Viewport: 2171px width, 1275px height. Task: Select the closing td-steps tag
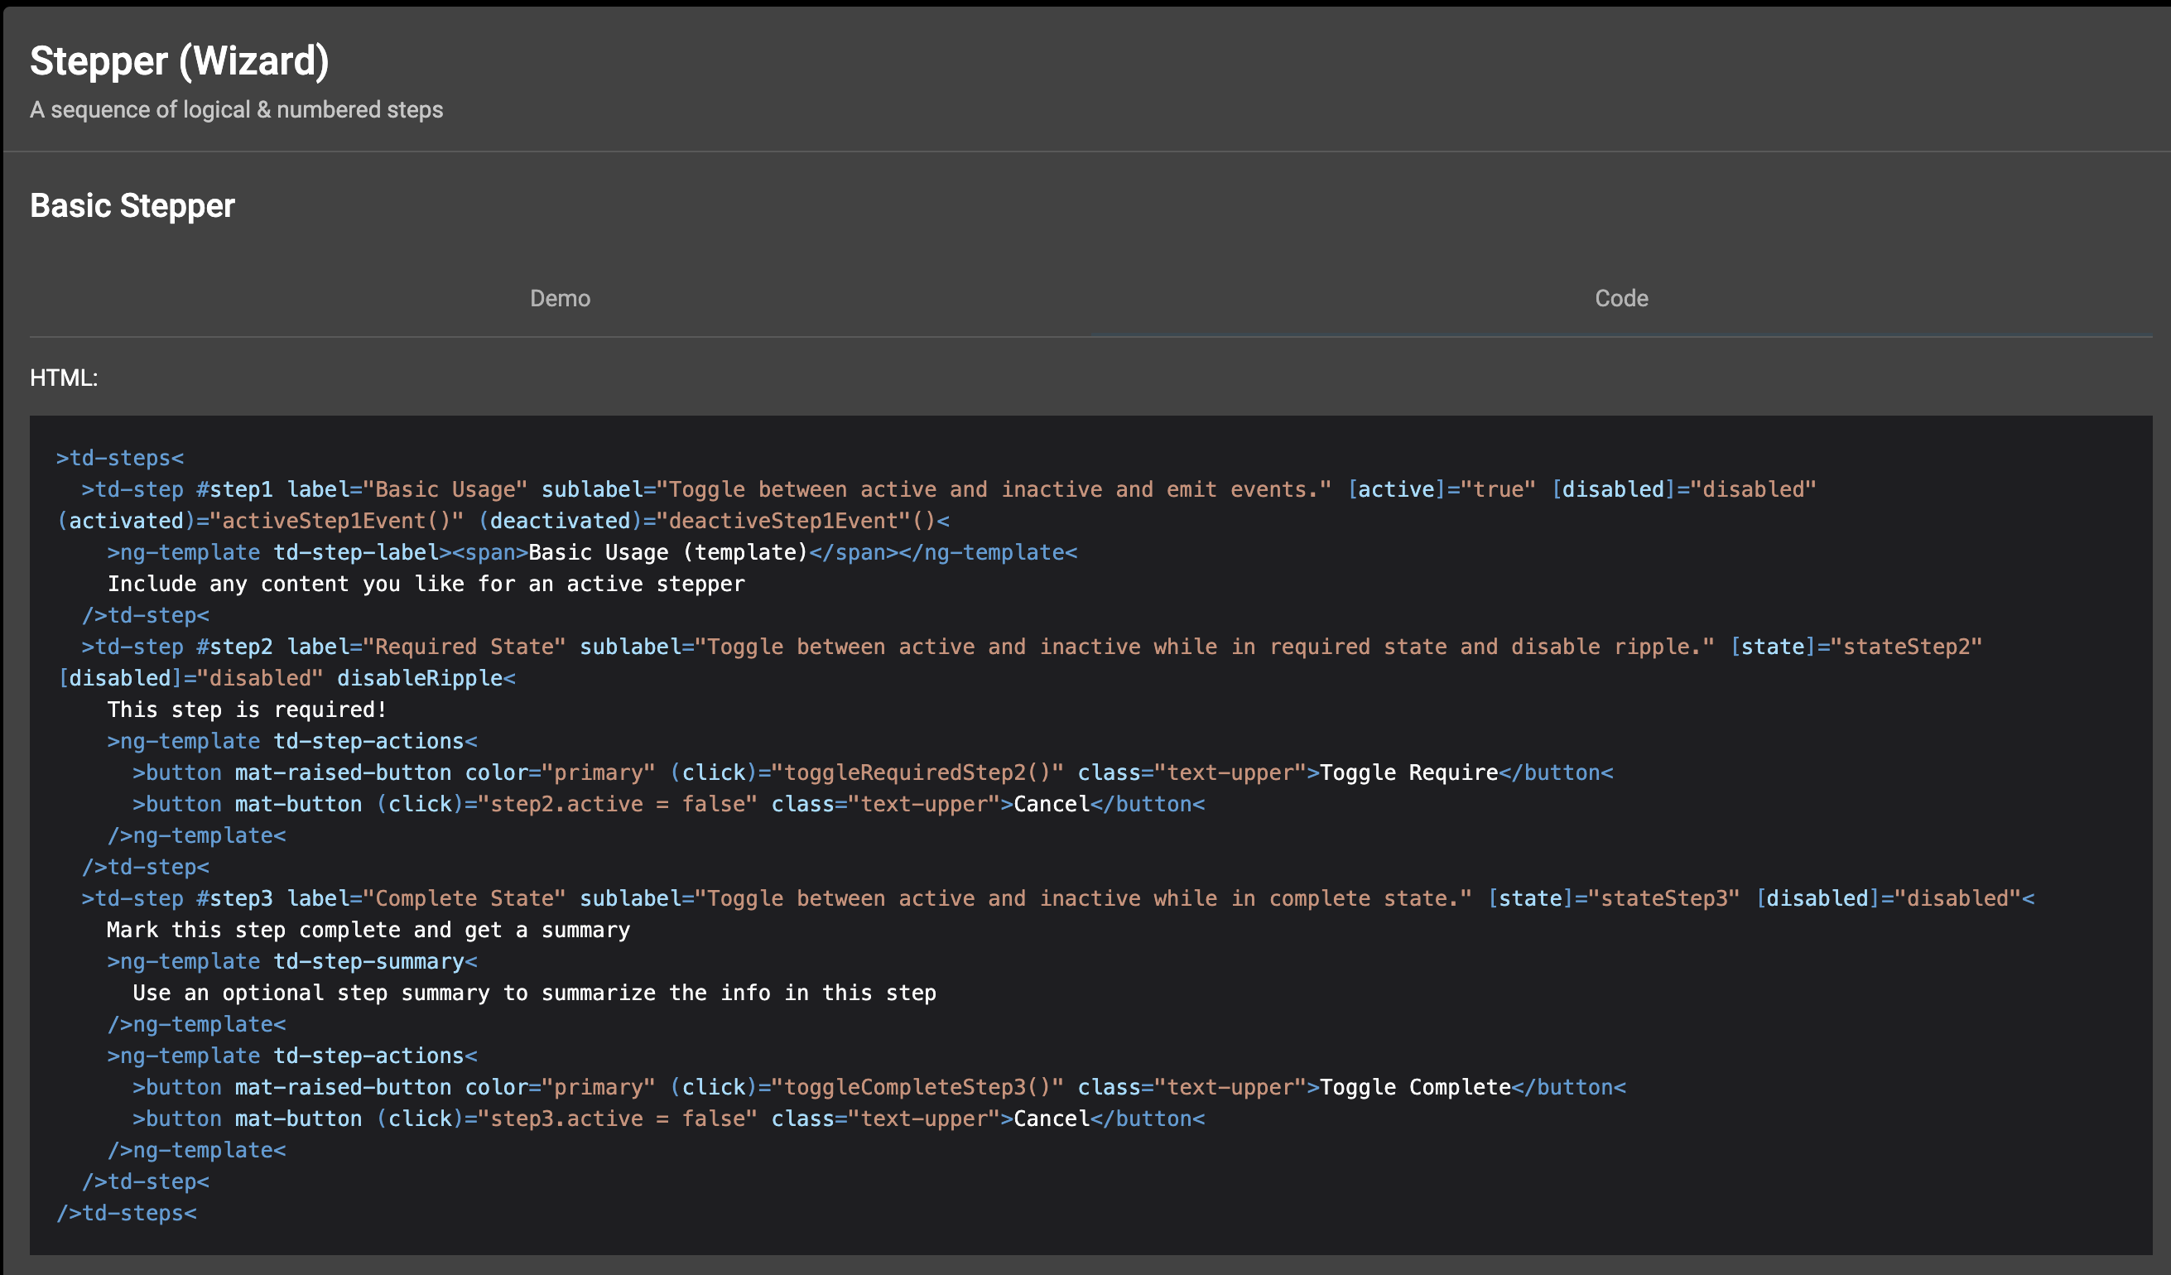tap(128, 1212)
